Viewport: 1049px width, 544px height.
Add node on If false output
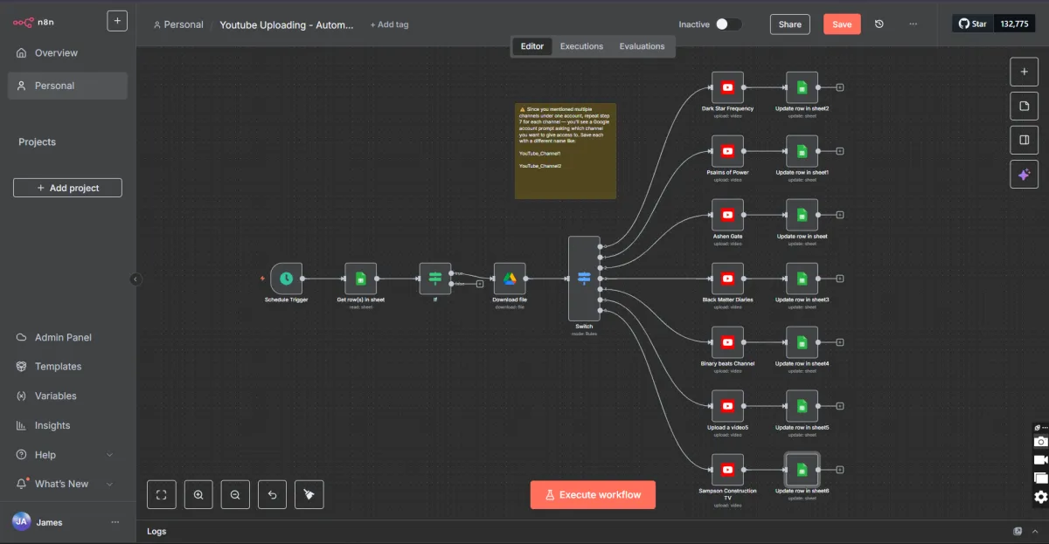point(480,284)
